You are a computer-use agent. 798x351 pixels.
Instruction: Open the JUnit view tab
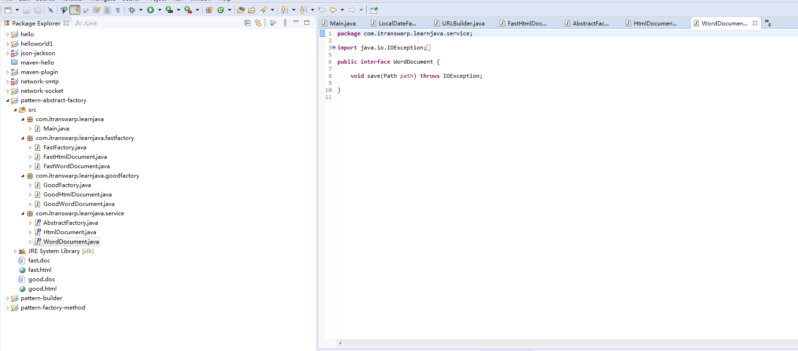coord(86,23)
